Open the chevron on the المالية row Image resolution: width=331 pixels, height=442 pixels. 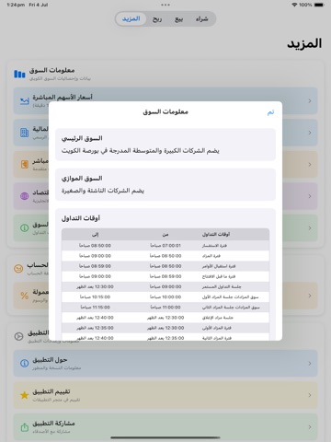(x=310, y=133)
